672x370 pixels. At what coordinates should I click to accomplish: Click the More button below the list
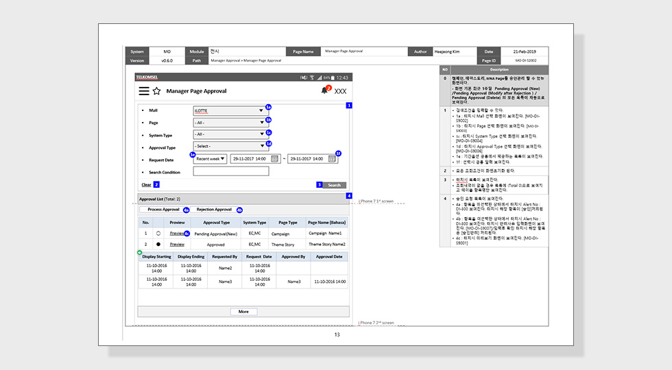tap(243, 312)
